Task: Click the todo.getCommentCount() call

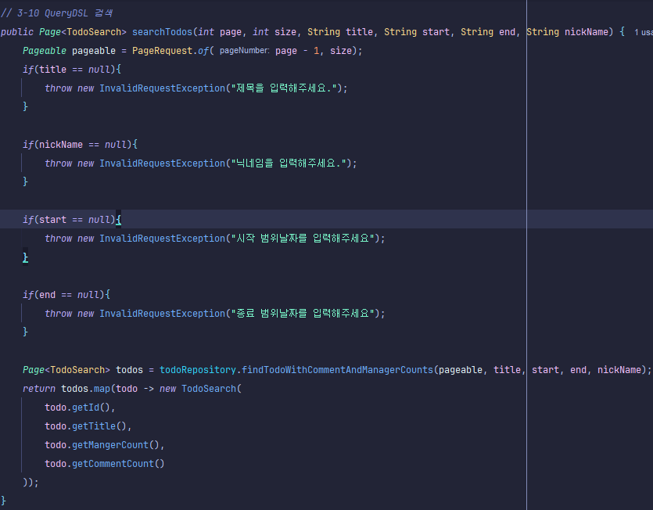Action: click(x=105, y=464)
